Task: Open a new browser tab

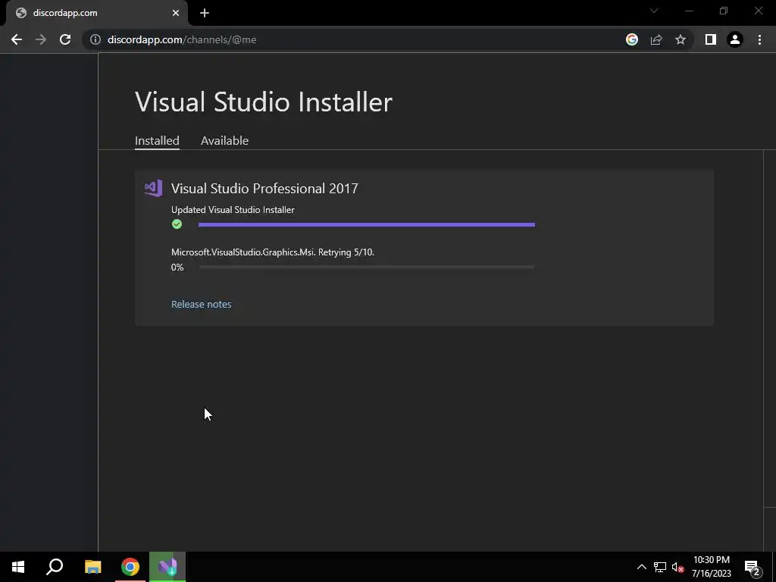Action: 205,13
